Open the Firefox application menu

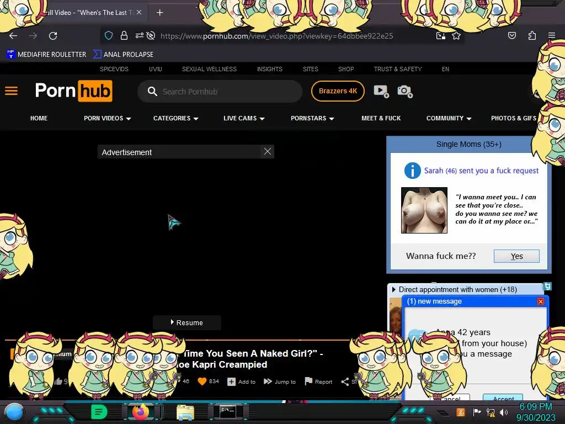(552, 35)
